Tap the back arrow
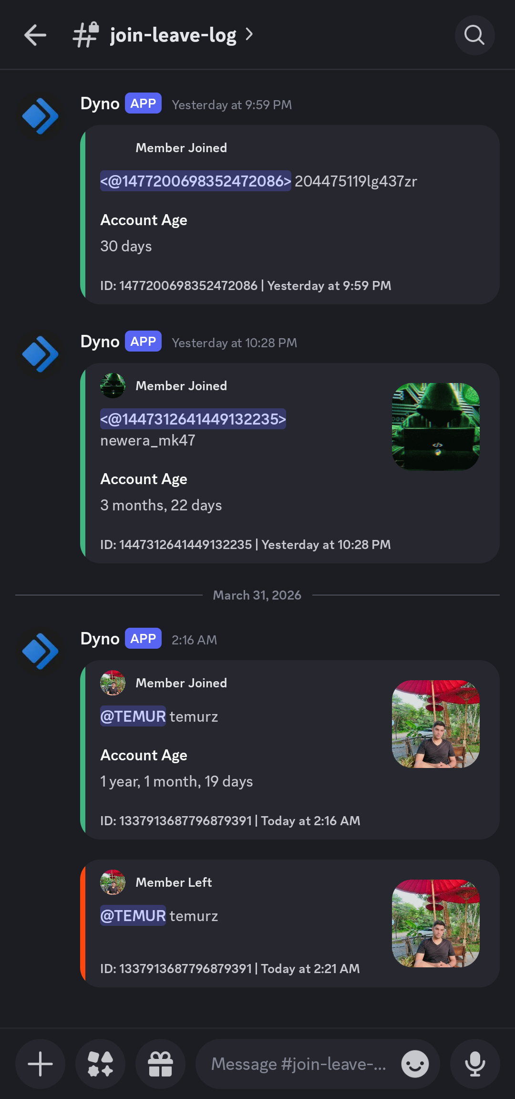515x1099 pixels. [x=35, y=35]
